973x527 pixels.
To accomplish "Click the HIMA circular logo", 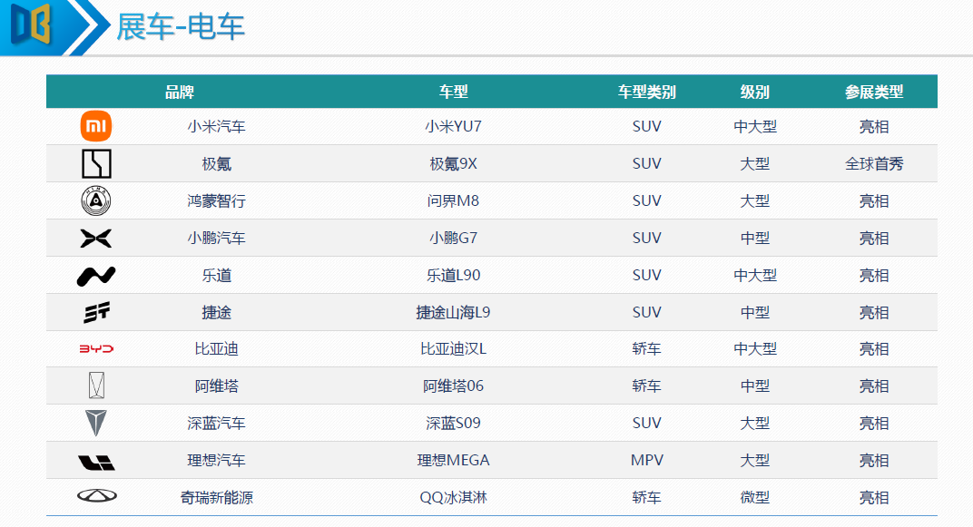I will point(96,200).
